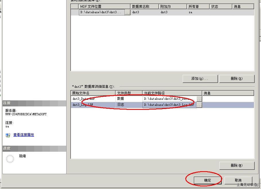Open 查看连接属性 link
The width and height of the screenshot is (261, 189).
pos(24,135)
